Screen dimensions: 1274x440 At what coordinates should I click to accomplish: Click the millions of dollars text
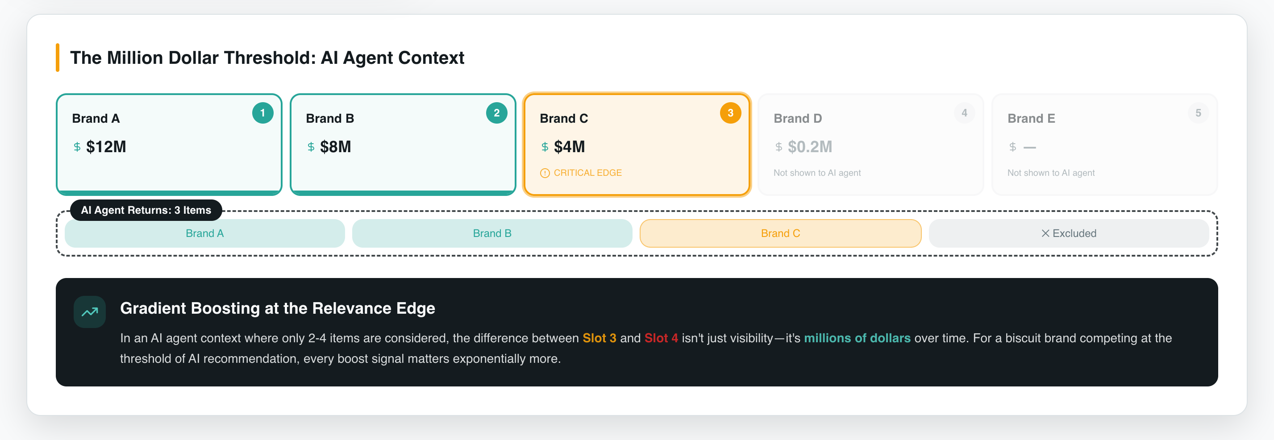857,338
